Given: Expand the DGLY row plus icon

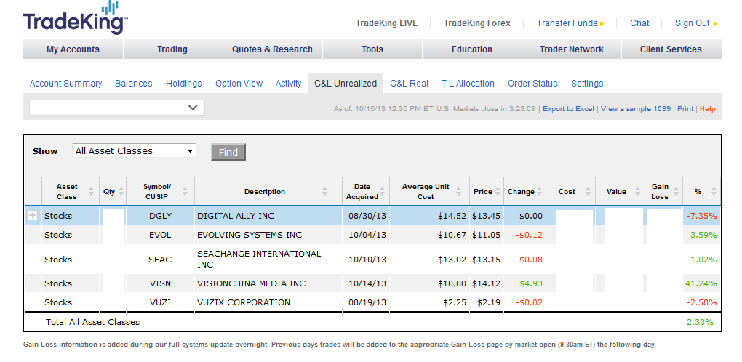Looking at the screenshot, I should tap(33, 215).
